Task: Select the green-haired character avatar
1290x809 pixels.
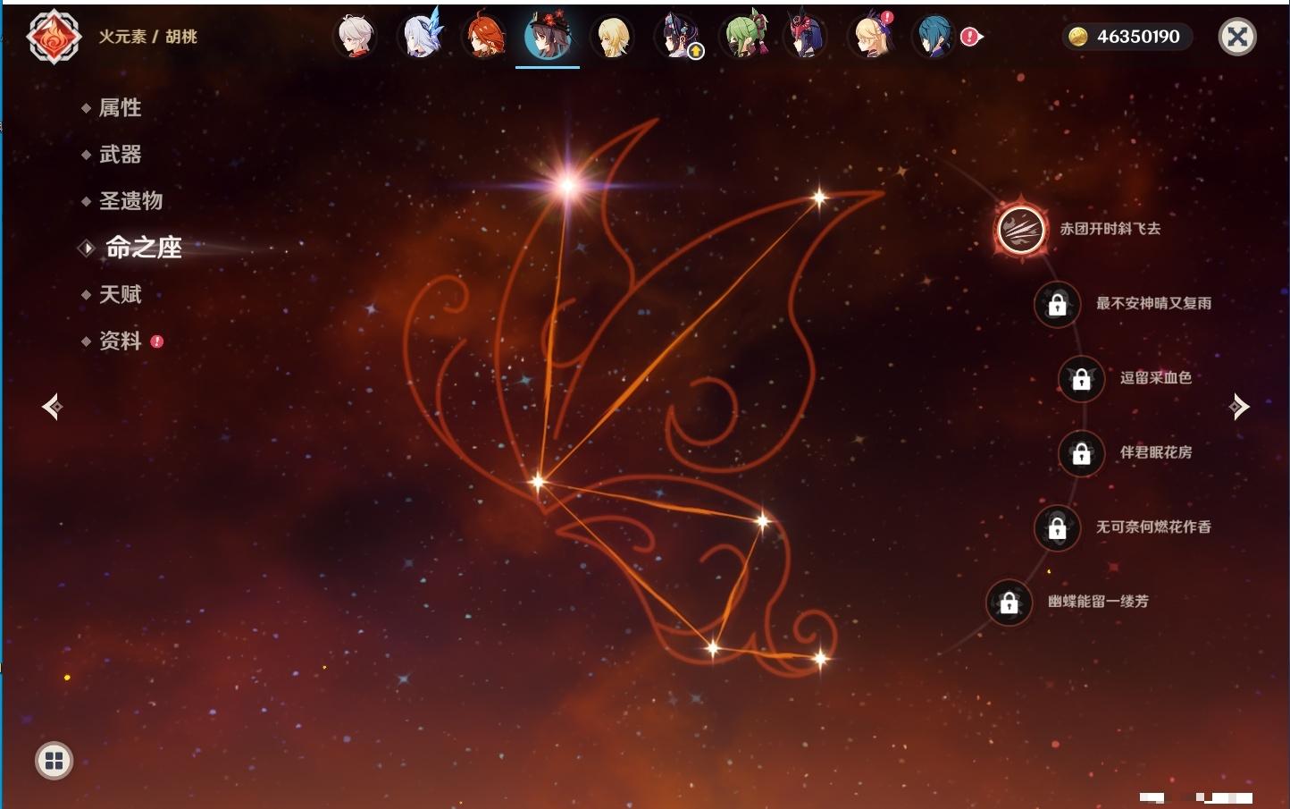Action: tap(743, 38)
